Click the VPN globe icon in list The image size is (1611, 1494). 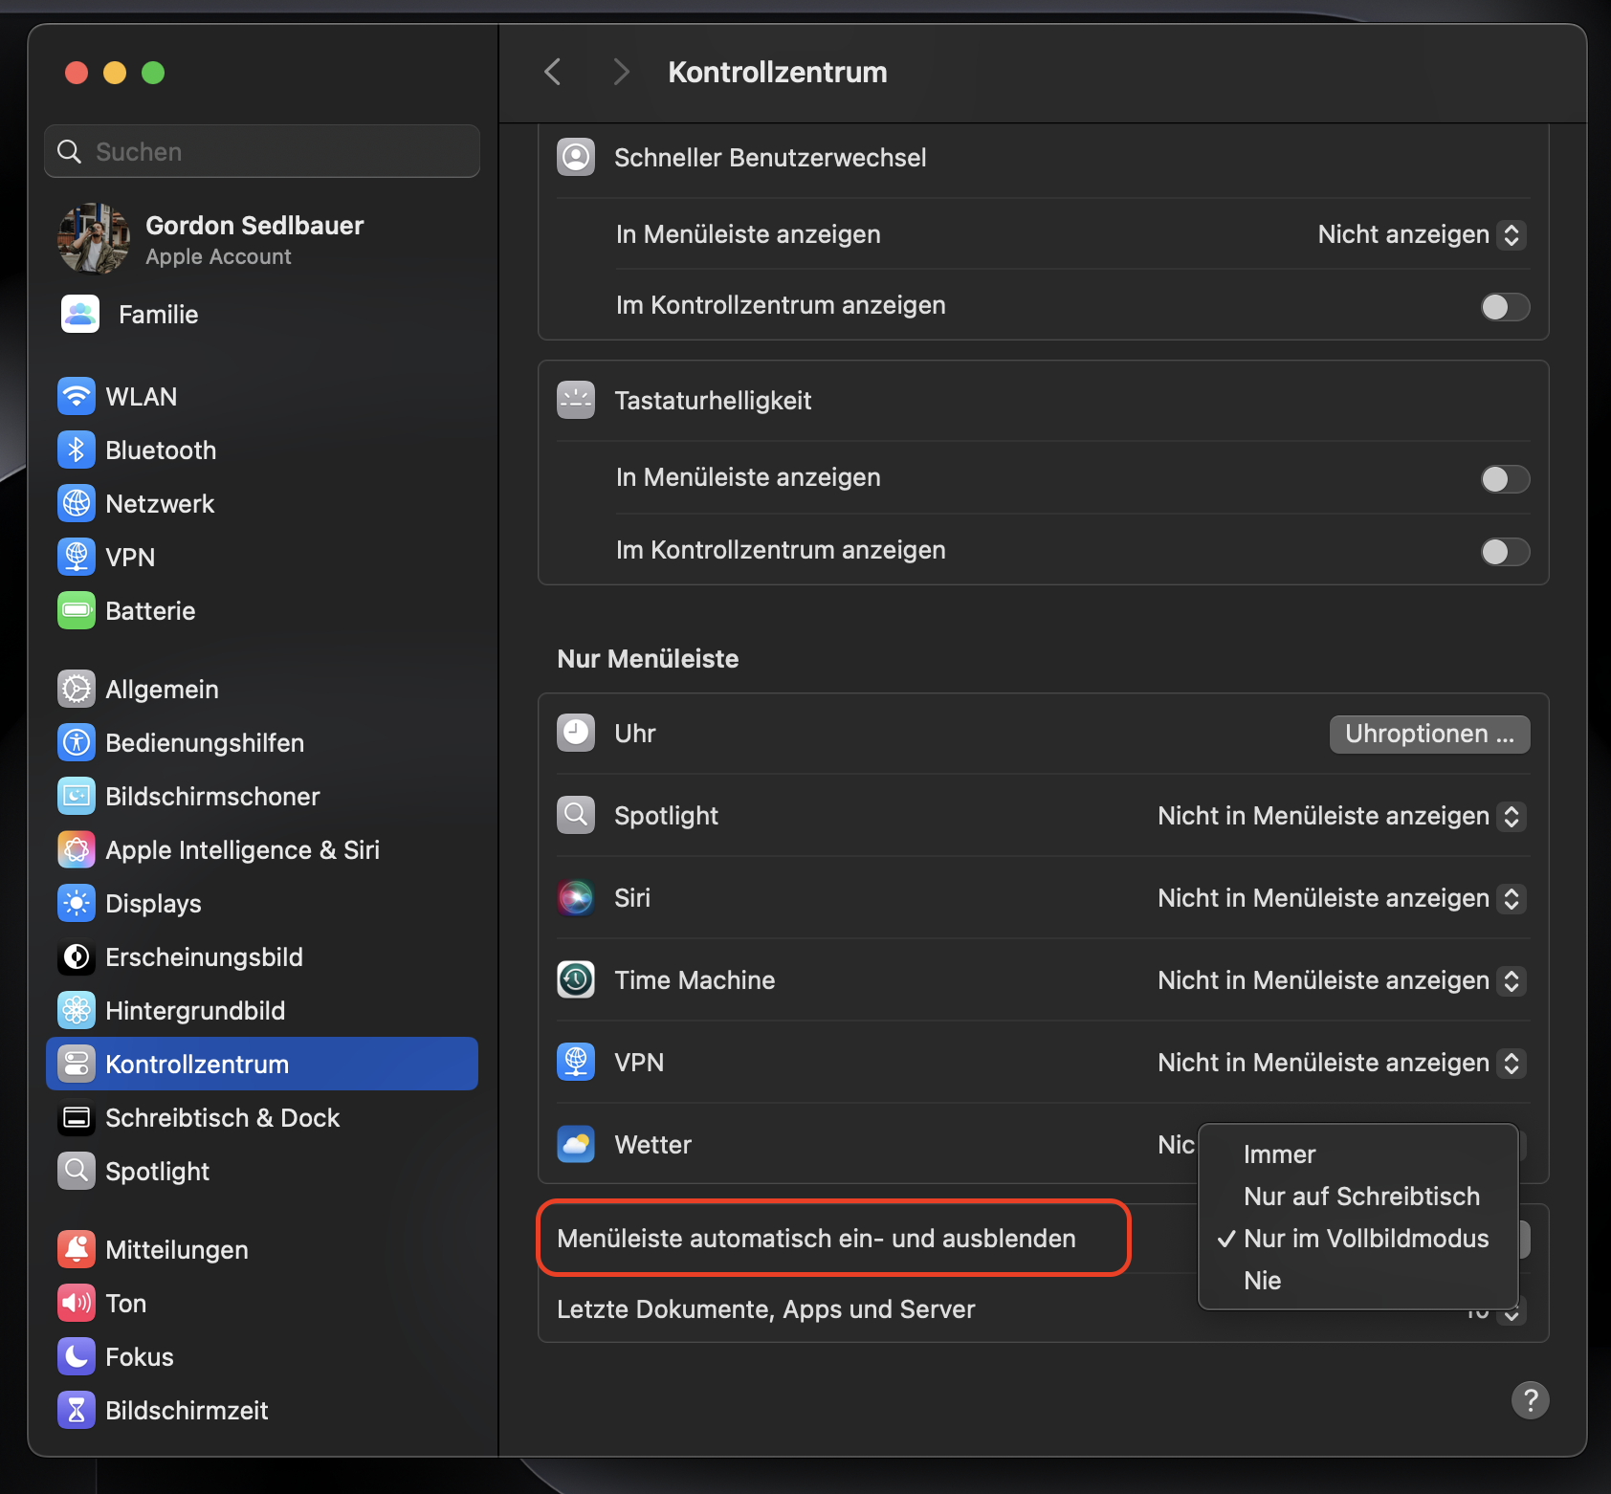[576, 1062]
